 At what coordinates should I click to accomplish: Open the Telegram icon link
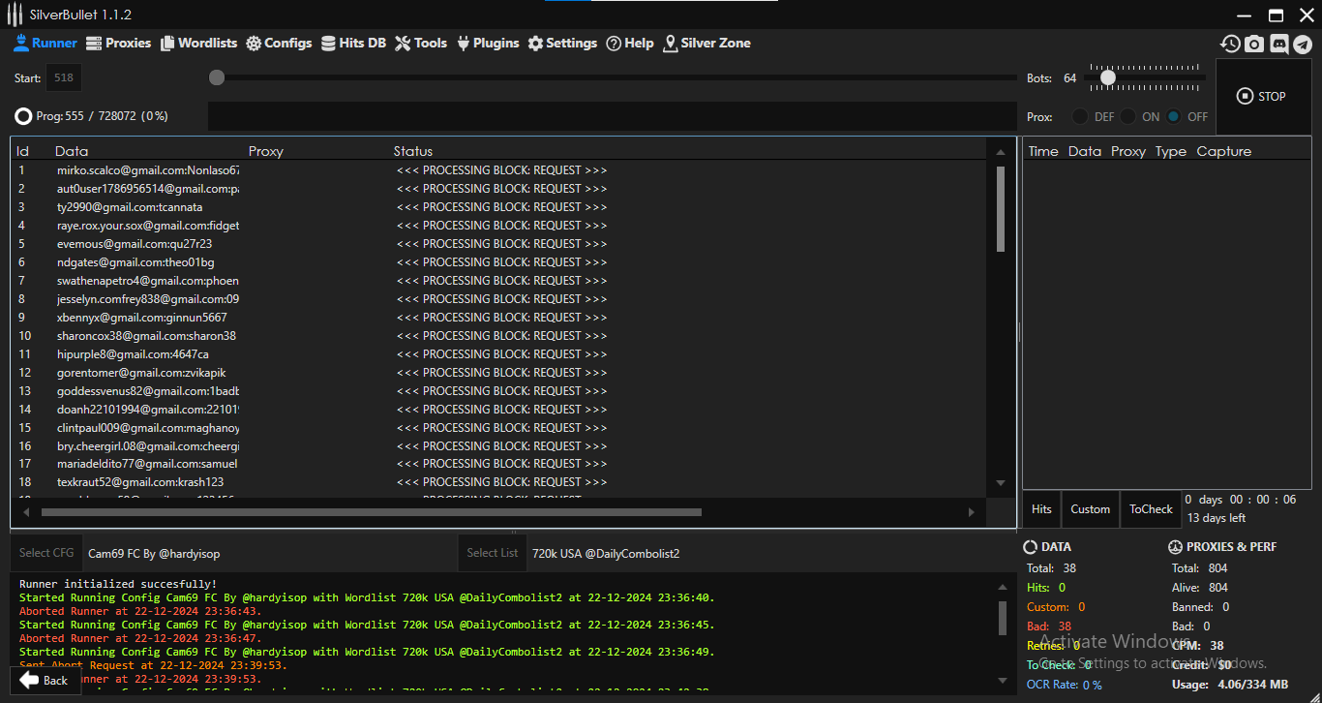coord(1303,44)
